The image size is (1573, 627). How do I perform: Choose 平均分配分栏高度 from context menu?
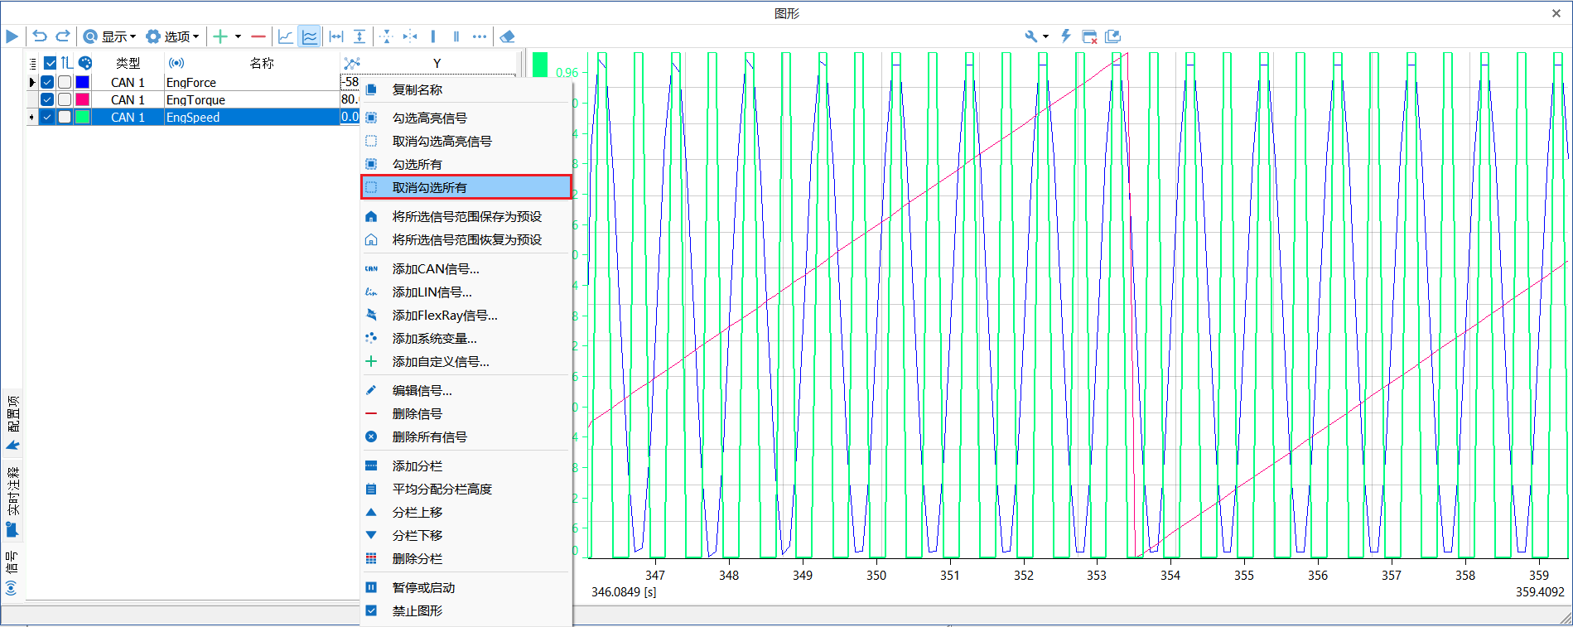[466, 489]
